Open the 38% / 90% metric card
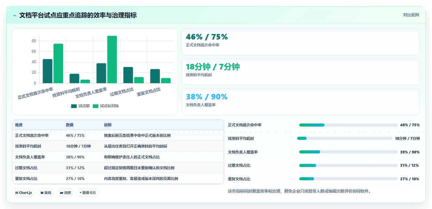Viewport: 432px width, 209px height. click(300, 102)
